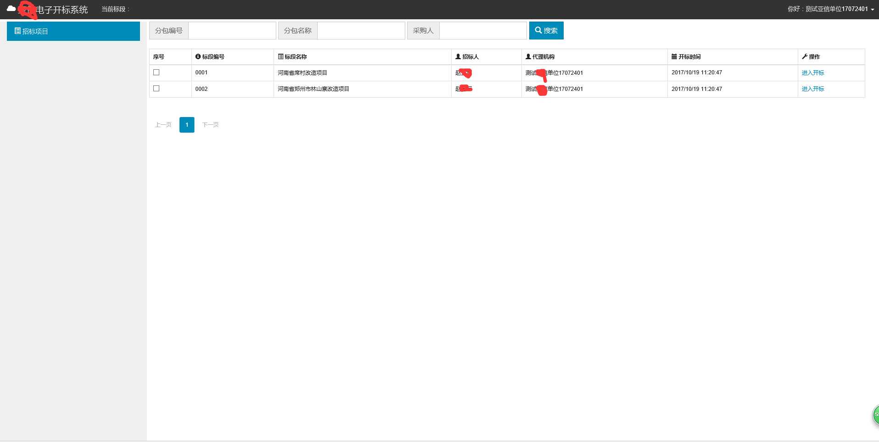Viewport: 879px width, 442px height.
Task: Select the 河南省郑州市林山寨改造项目 cell
Action: 363,89
